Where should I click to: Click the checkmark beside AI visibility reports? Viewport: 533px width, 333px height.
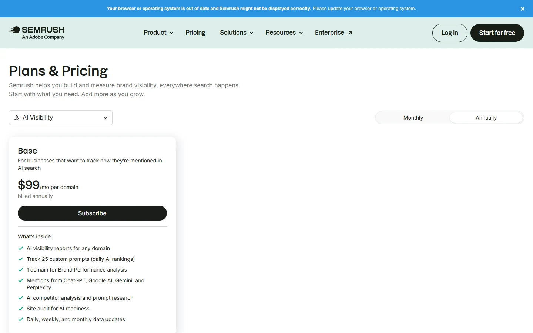click(x=21, y=248)
